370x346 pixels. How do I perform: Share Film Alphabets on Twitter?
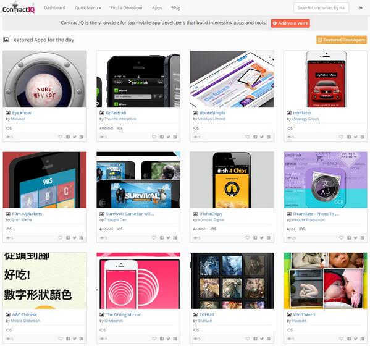[x=75, y=238]
